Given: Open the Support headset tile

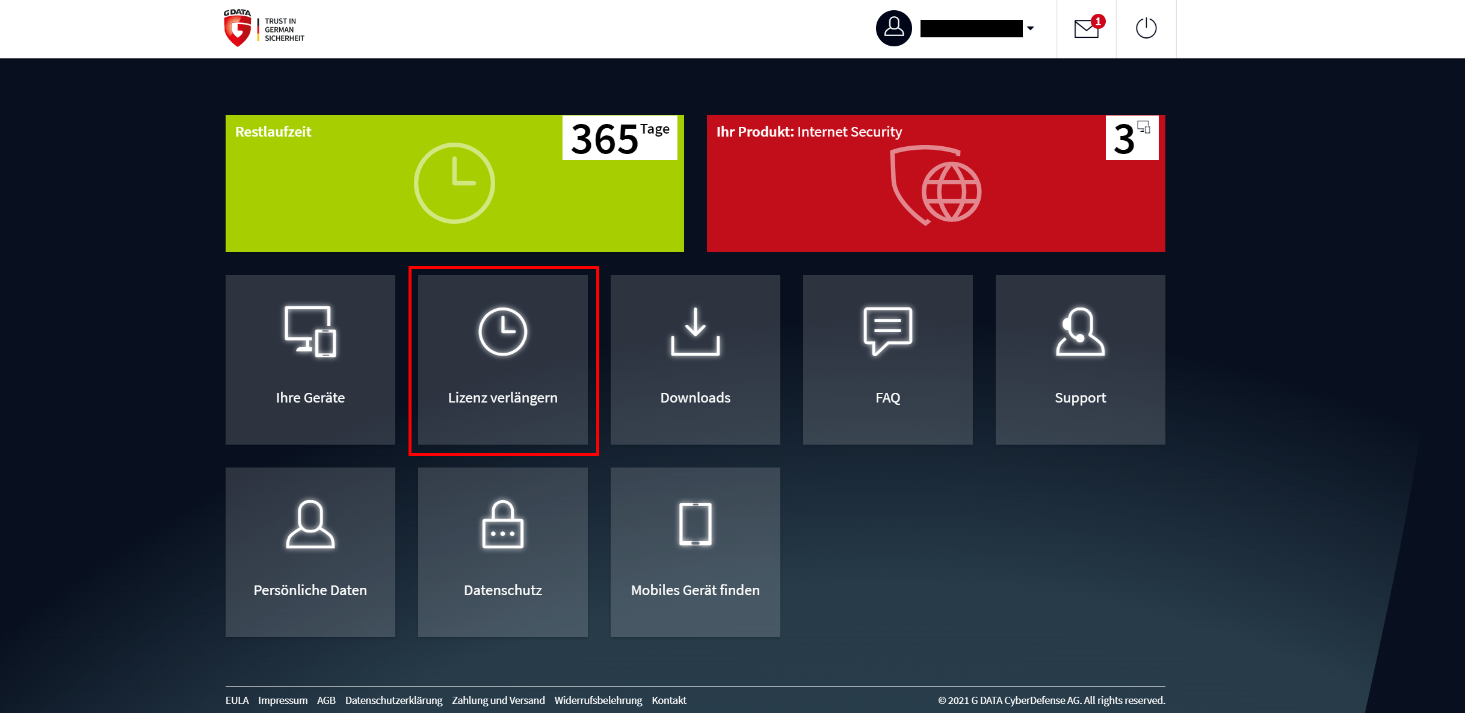Looking at the screenshot, I should point(1080,359).
